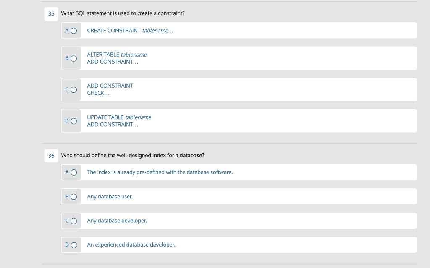Click the question 36 text about index
Image resolution: width=430 pixels, height=268 pixels.
pyautogui.click(x=133, y=155)
